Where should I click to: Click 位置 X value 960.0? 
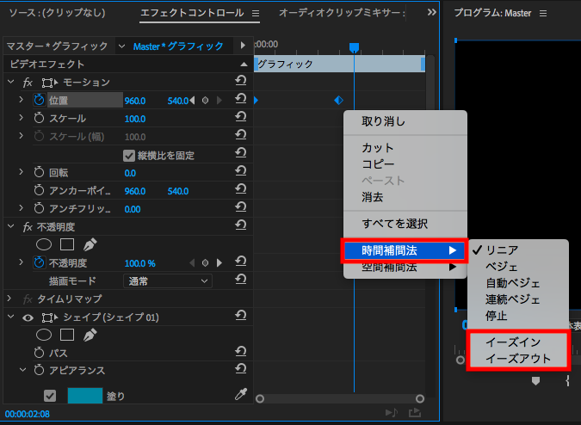135,101
